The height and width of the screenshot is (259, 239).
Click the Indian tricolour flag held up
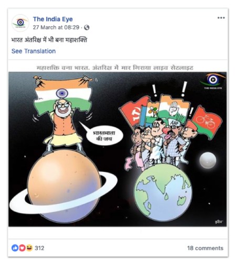tap(63, 96)
